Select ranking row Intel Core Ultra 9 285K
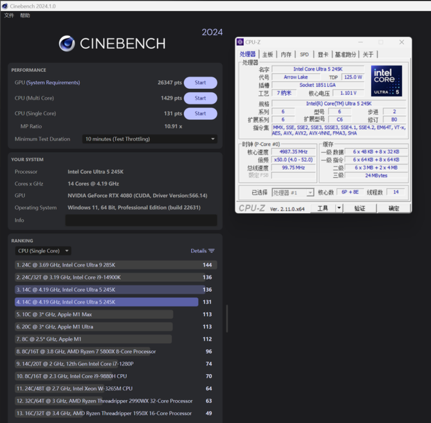The width and height of the screenshot is (431, 423). [x=116, y=265]
